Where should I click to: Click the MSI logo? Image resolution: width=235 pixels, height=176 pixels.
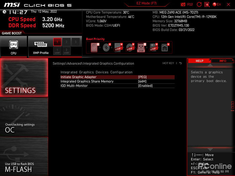click(12, 5)
